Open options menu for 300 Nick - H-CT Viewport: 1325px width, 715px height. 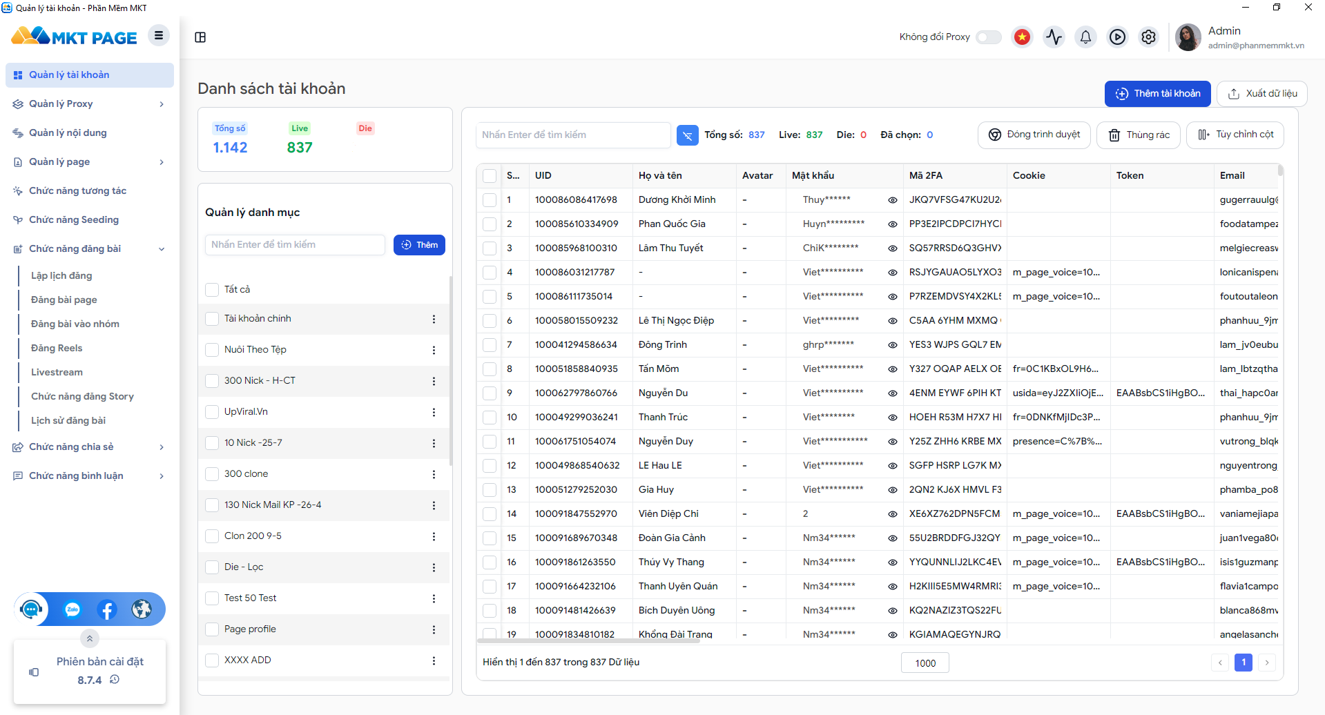(x=434, y=381)
